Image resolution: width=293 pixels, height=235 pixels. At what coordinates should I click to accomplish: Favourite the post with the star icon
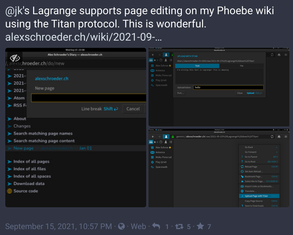pyautogui.click(x=200, y=226)
